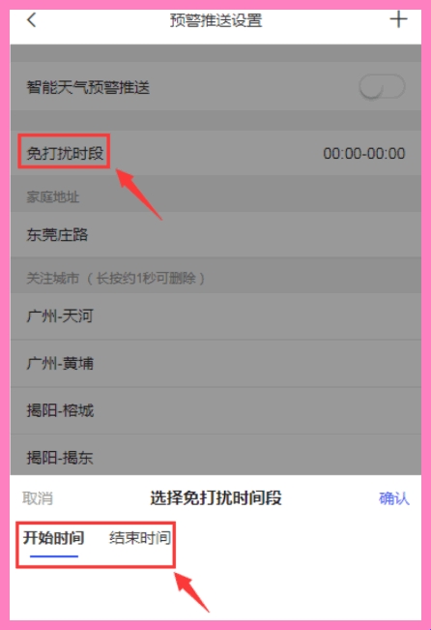Image resolution: width=431 pixels, height=630 pixels.
Task: Click the 选择免打扰时间段 picker title
Action: click(x=215, y=497)
